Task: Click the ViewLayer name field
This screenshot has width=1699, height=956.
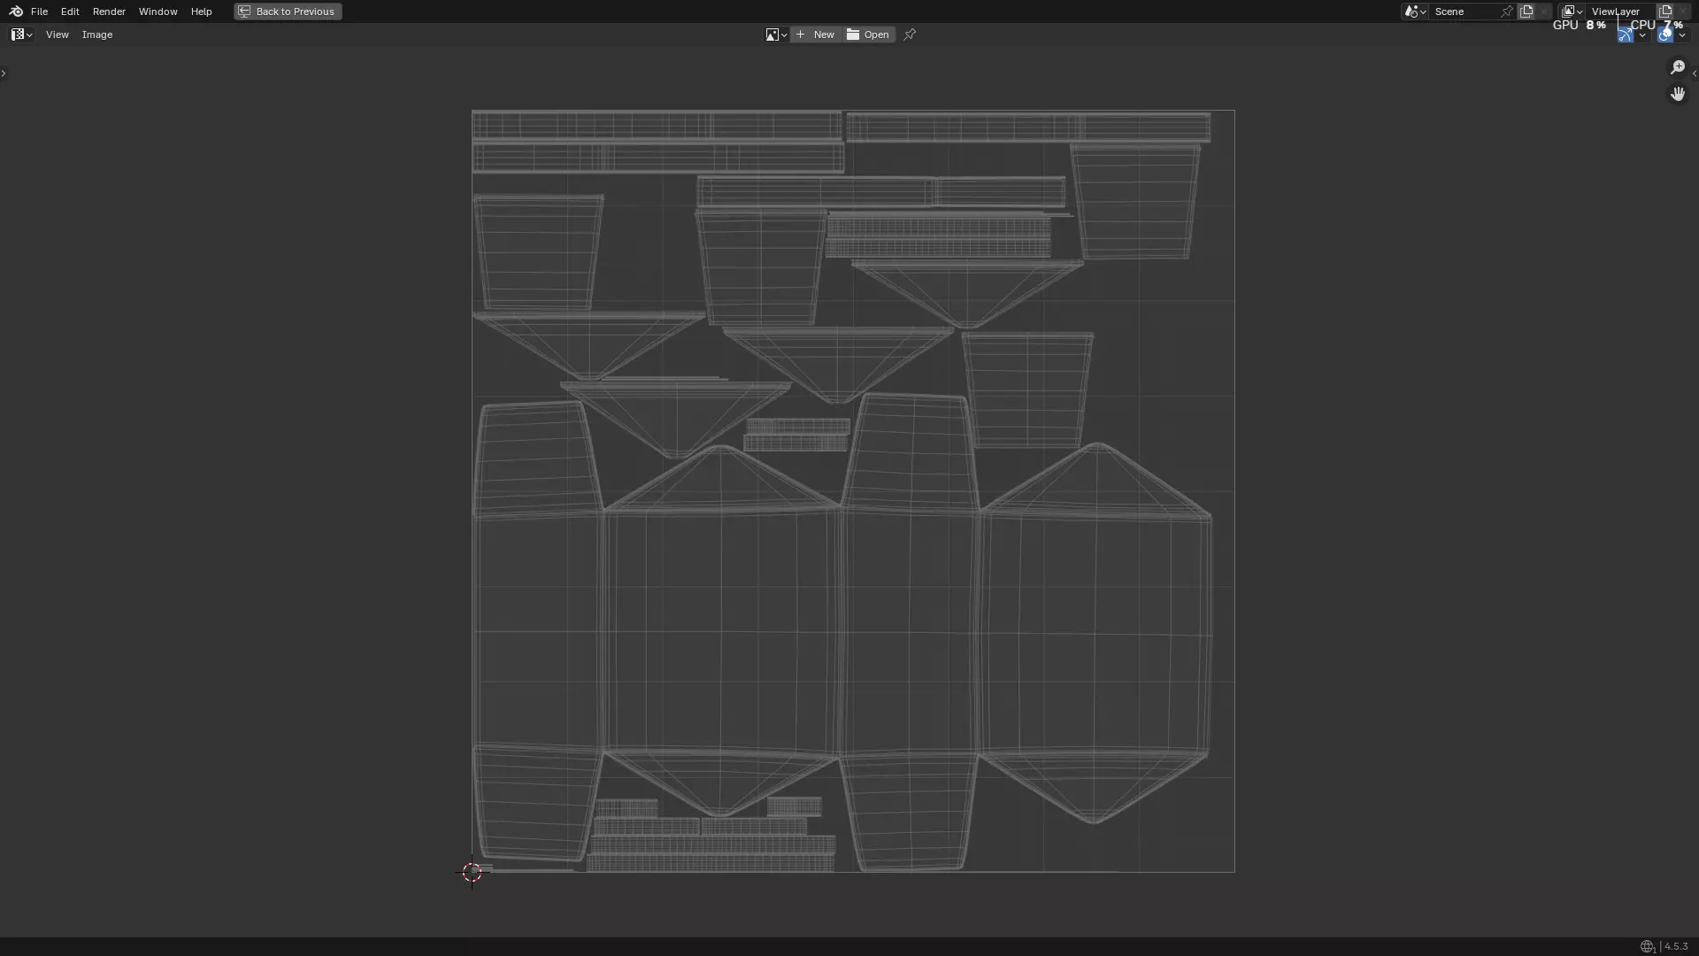Action: [x=1618, y=12]
